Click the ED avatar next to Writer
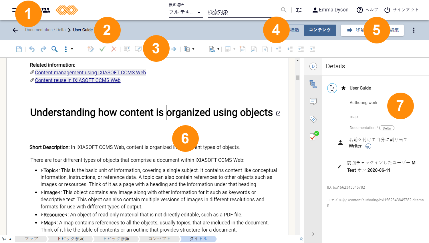This screenshot has width=429, height=243. pos(368,146)
